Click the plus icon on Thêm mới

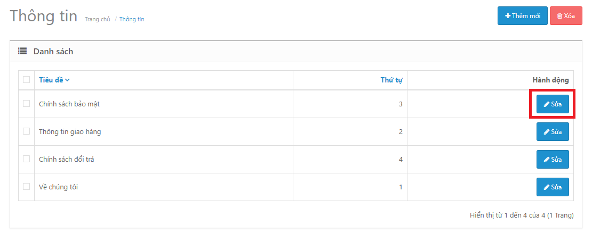coord(508,16)
